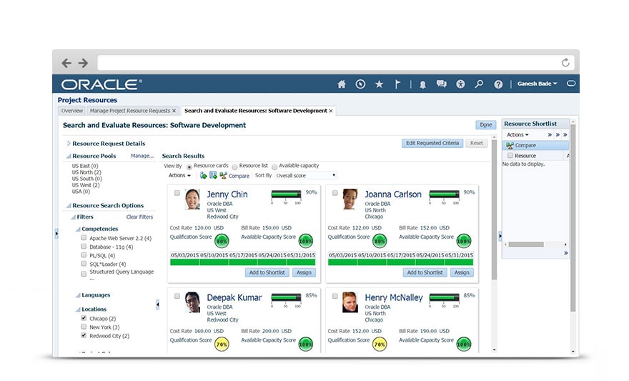Tick the Database - 11g checkbox
The height and width of the screenshot is (381, 629).
(x=84, y=246)
